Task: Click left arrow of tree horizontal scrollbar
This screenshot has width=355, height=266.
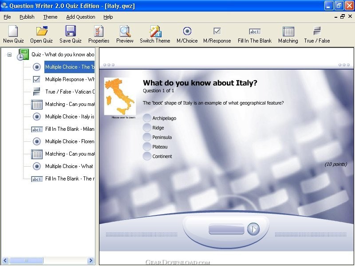Action: 5,260
